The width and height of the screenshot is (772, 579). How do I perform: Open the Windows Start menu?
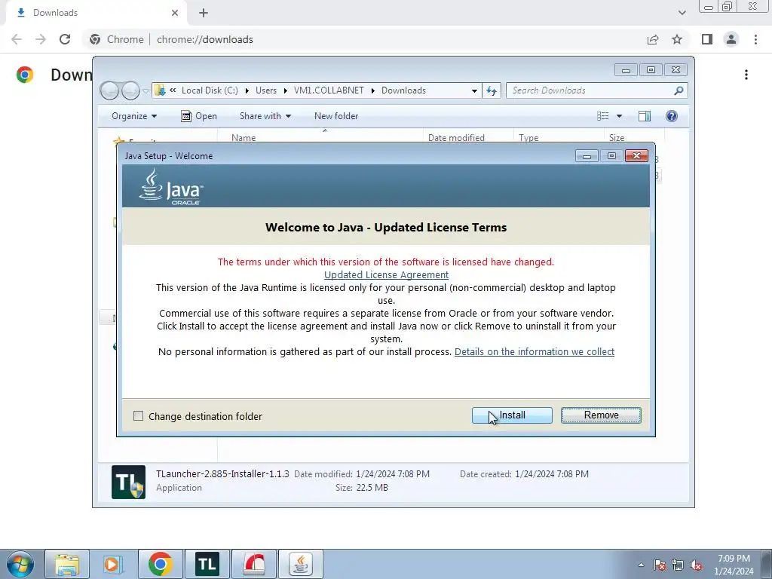click(20, 564)
